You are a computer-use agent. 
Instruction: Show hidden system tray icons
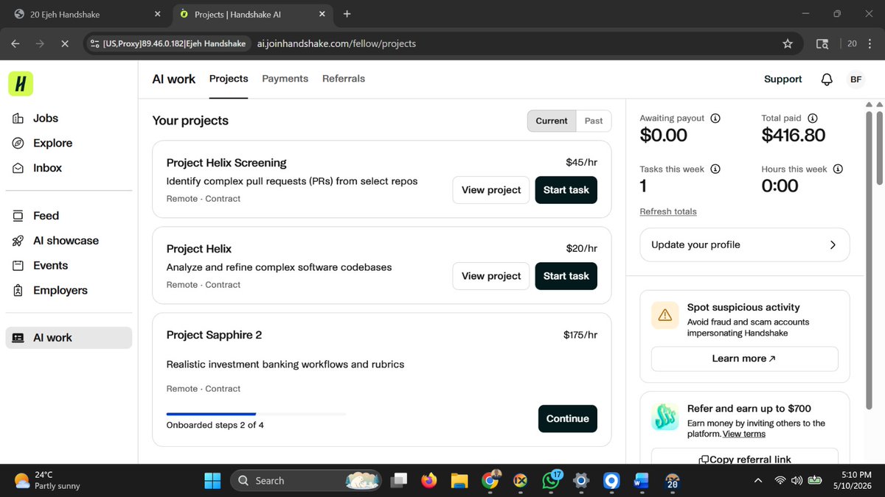pyautogui.click(x=758, y=481)
